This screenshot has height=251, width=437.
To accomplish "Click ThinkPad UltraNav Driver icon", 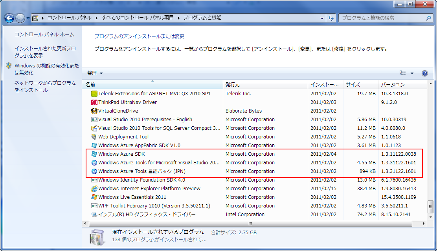I will coord(94,102).
